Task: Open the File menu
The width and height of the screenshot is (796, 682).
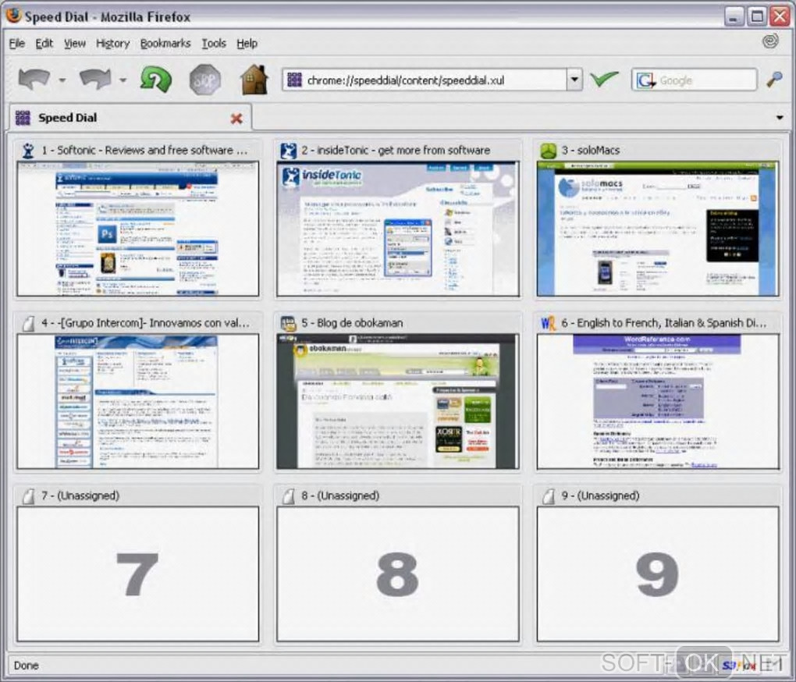Action: [16, 43]
